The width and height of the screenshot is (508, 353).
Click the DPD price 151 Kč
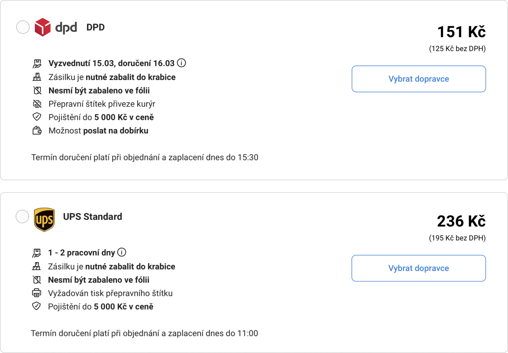[462, 32]
